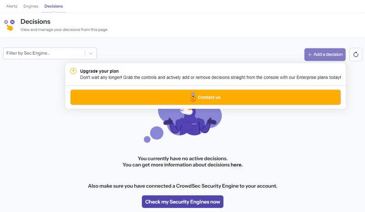Click the small thought bubble circle

pos(147,140)
